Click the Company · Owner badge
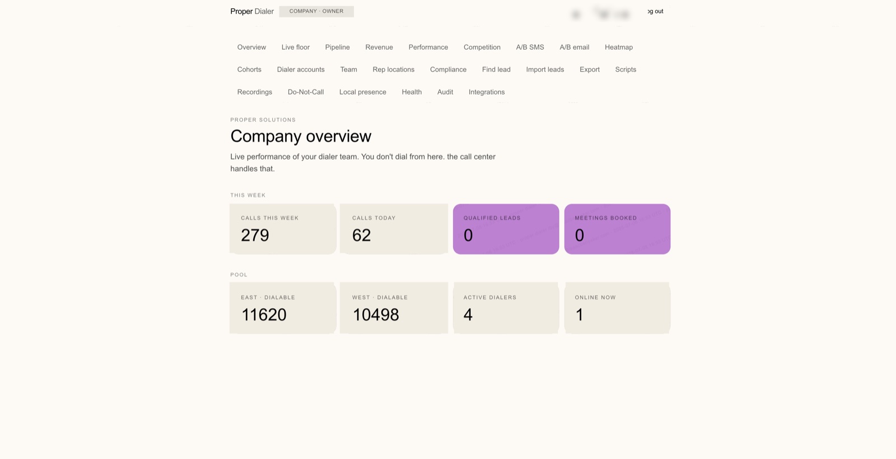 click(x=316, y=11)
